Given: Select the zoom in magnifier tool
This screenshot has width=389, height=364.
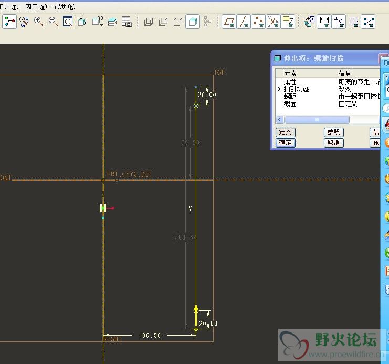Looking at the screenshot, I should [38, 22].
